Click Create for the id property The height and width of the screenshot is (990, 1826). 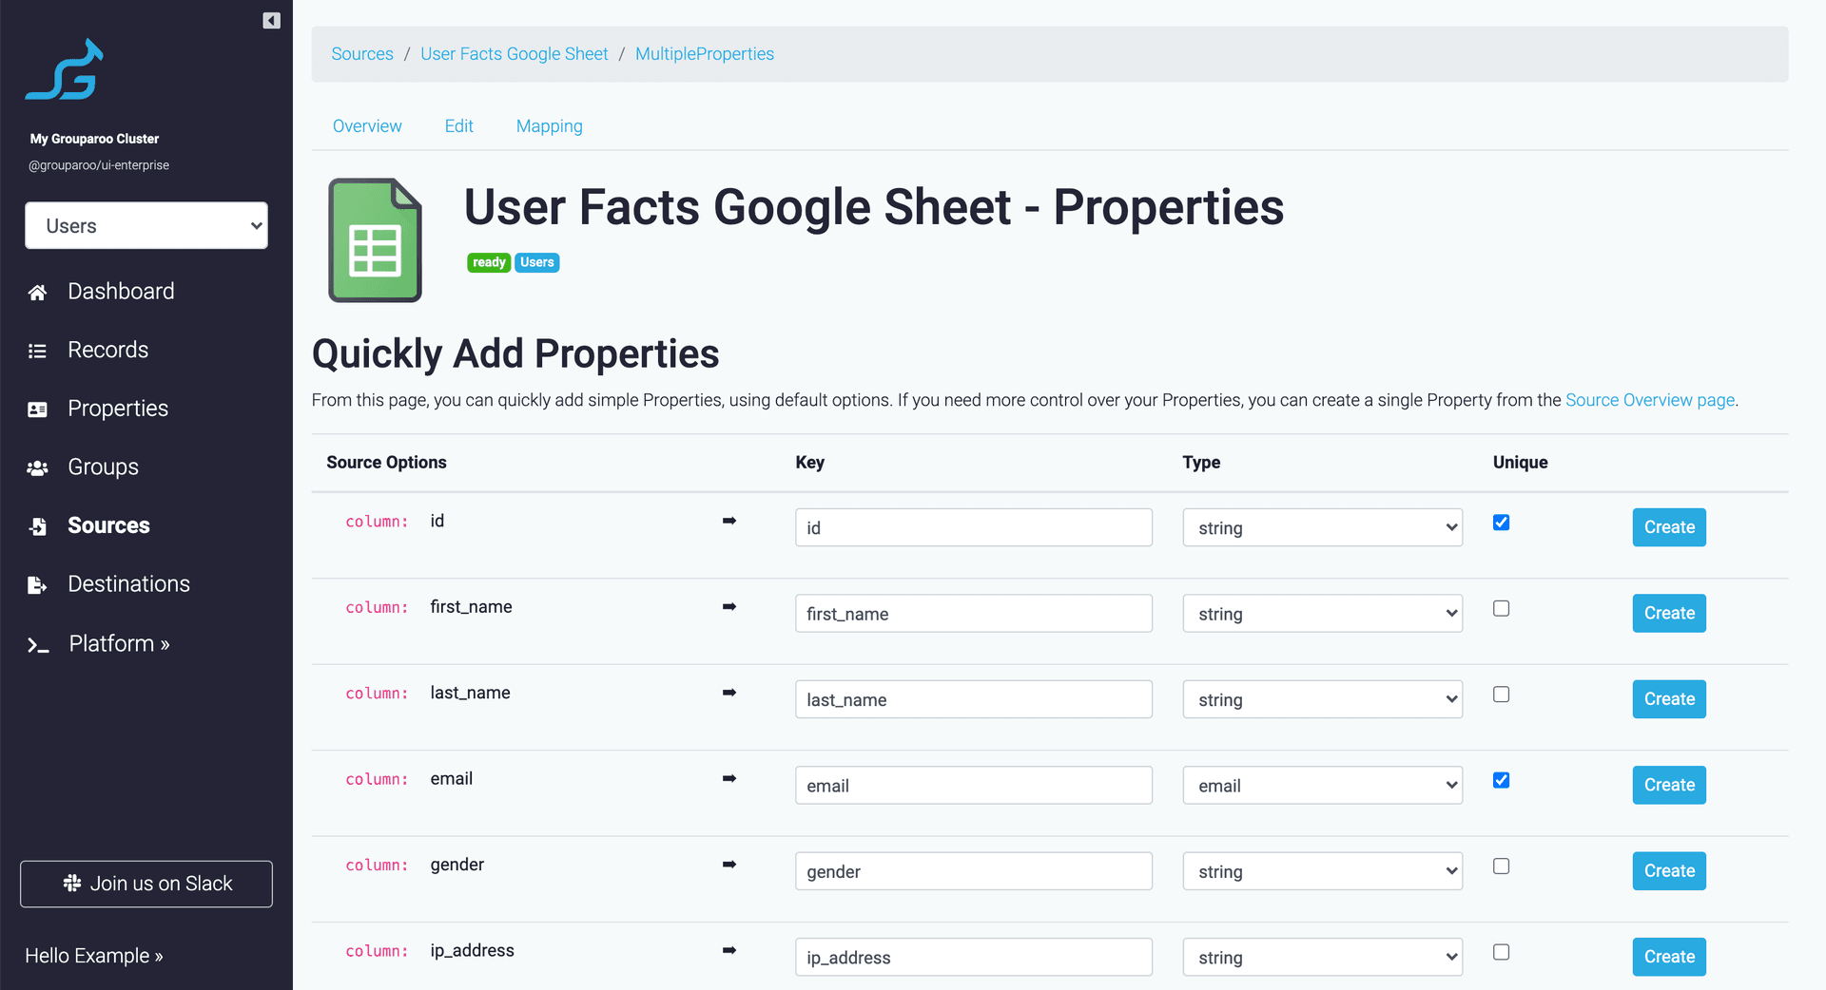[1669, 527]
